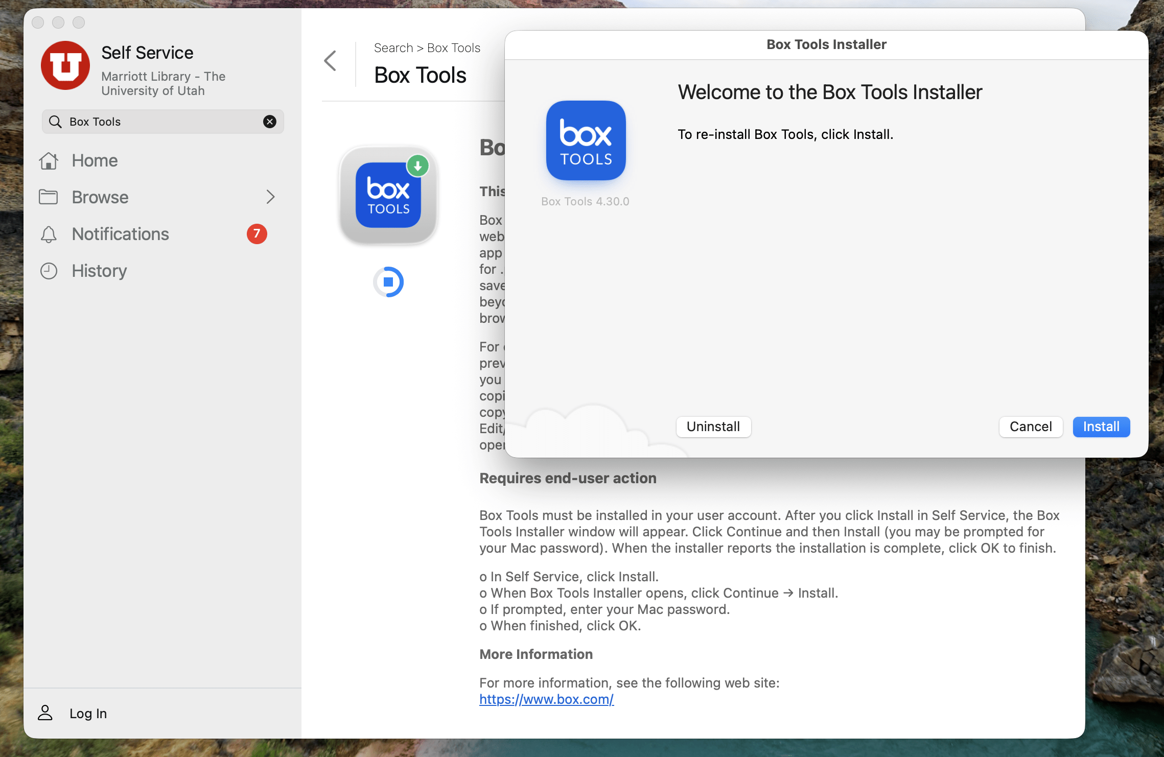Click the Box Tools app icon in Self Service
Image resolution: width=1164 pixels, height=757 pixels.
(x=388, y=196)
